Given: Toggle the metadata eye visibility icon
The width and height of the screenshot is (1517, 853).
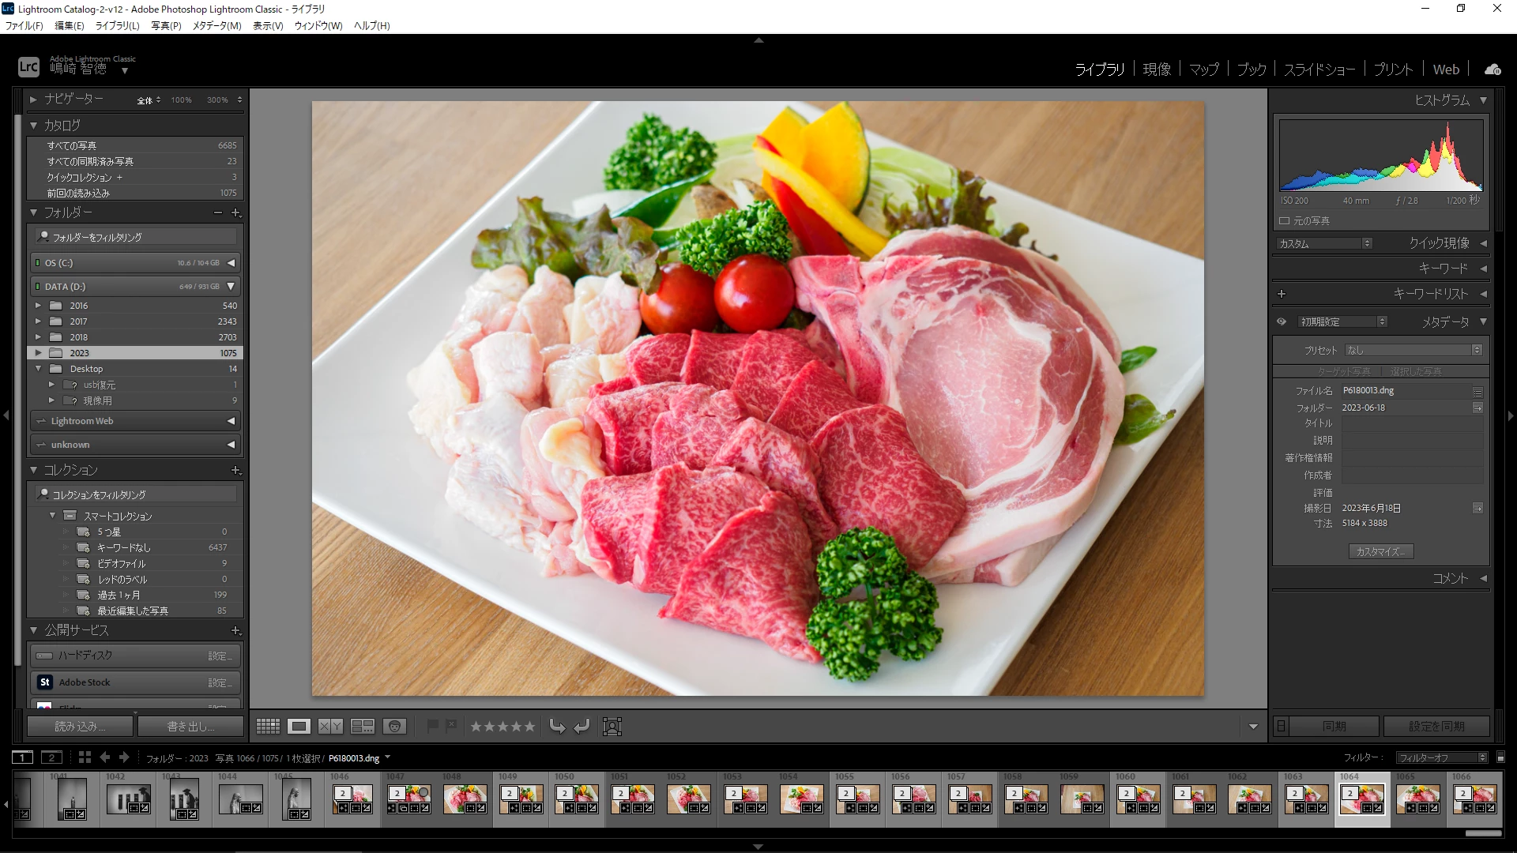Looking at the screenshot, I should [x=1282, y=321].
